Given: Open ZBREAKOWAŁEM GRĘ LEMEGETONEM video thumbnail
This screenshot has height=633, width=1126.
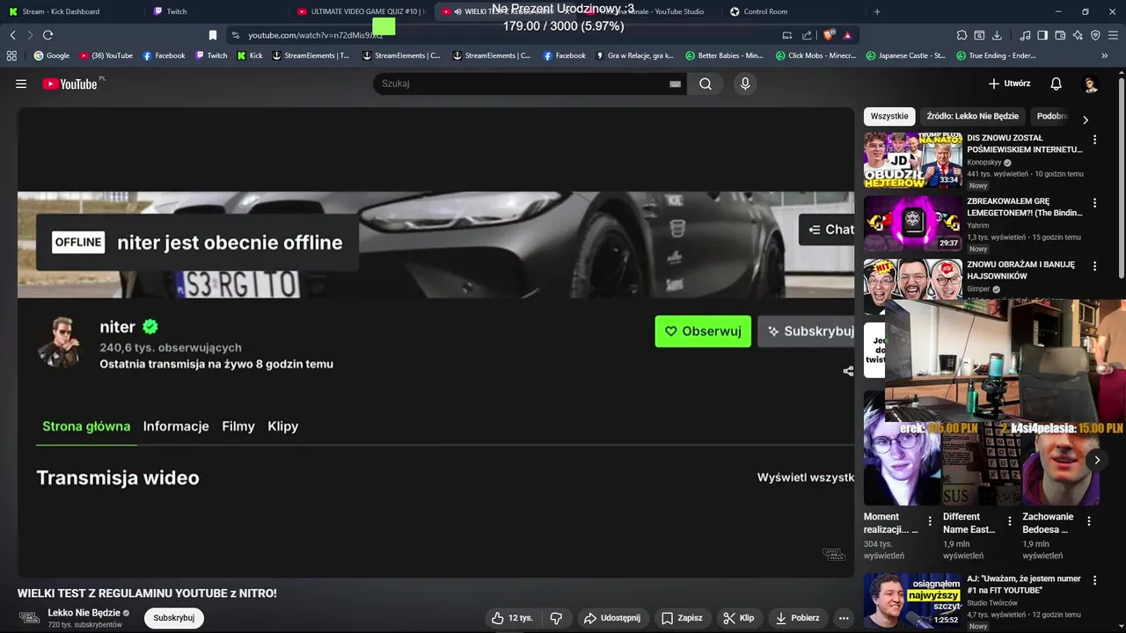Looking at the screenshot, I should 913,223.
